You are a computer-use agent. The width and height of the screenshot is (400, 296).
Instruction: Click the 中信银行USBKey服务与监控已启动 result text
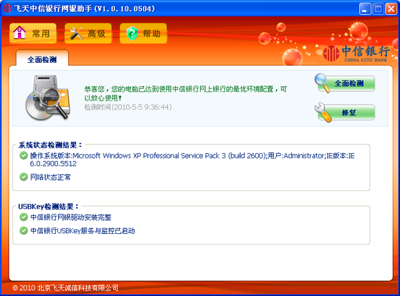click(83, 231)
